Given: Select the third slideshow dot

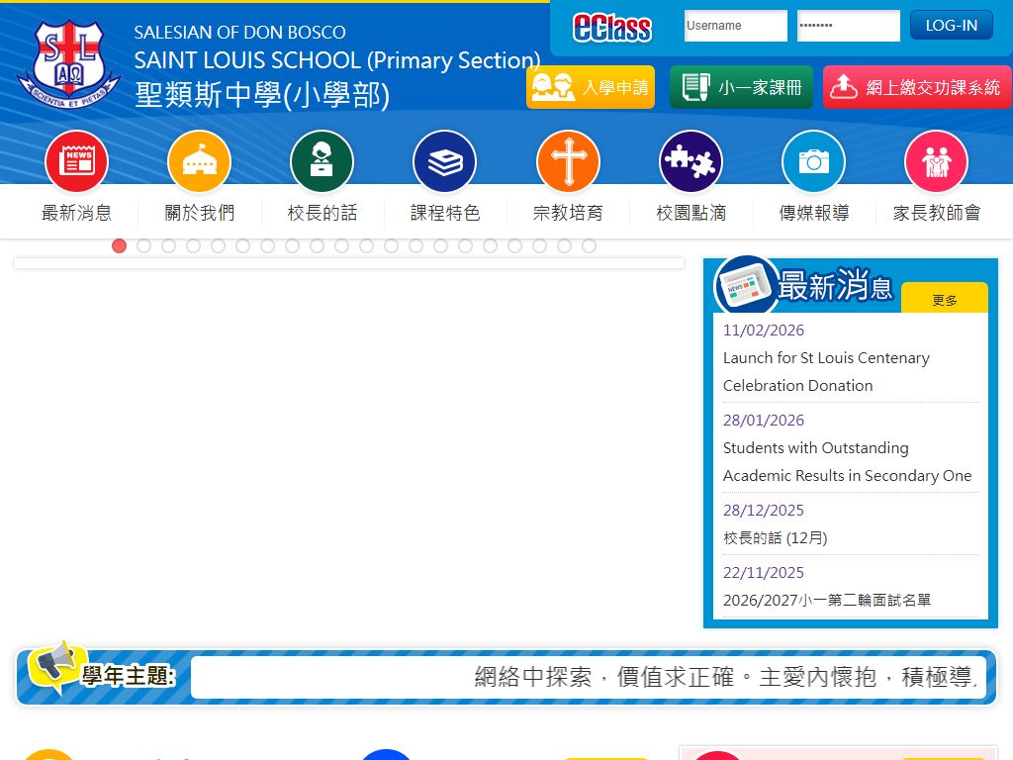Looking at the screenshot, I should point(168,245).
